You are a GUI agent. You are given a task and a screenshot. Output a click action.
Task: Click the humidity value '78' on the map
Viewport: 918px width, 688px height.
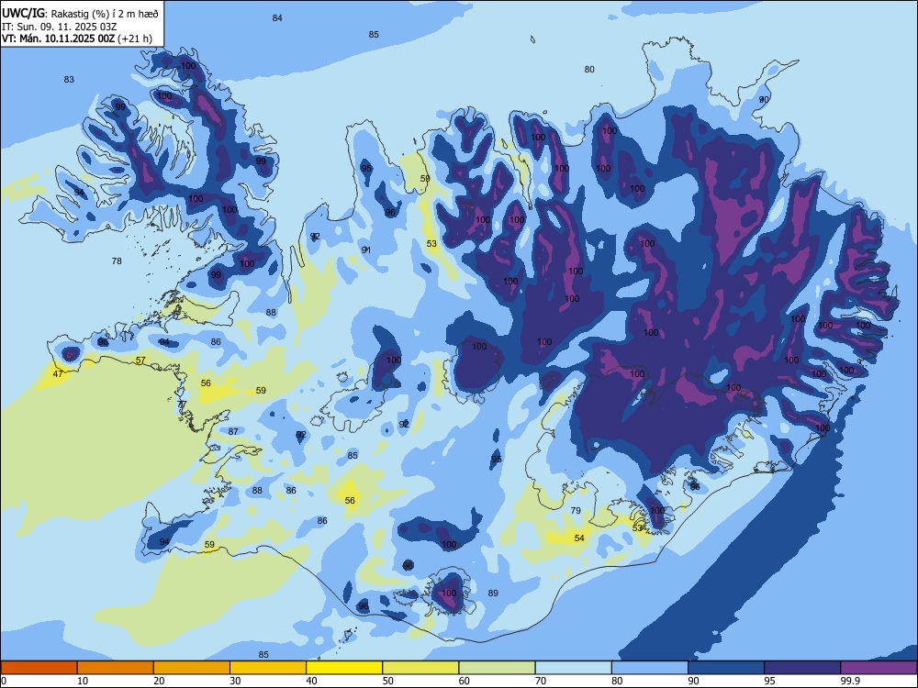tap(117, 261)
